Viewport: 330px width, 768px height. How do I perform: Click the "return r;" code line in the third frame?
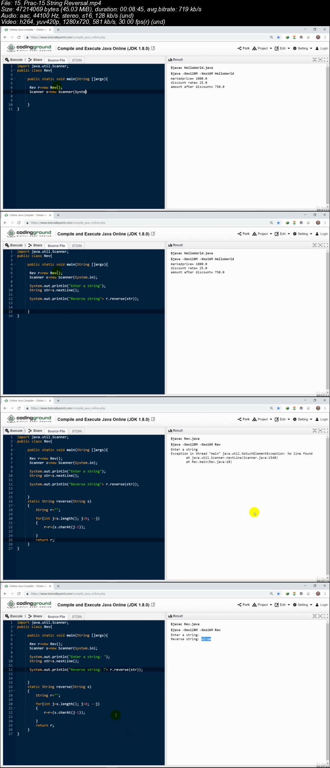pyautogui.click(x=45, y=540)
